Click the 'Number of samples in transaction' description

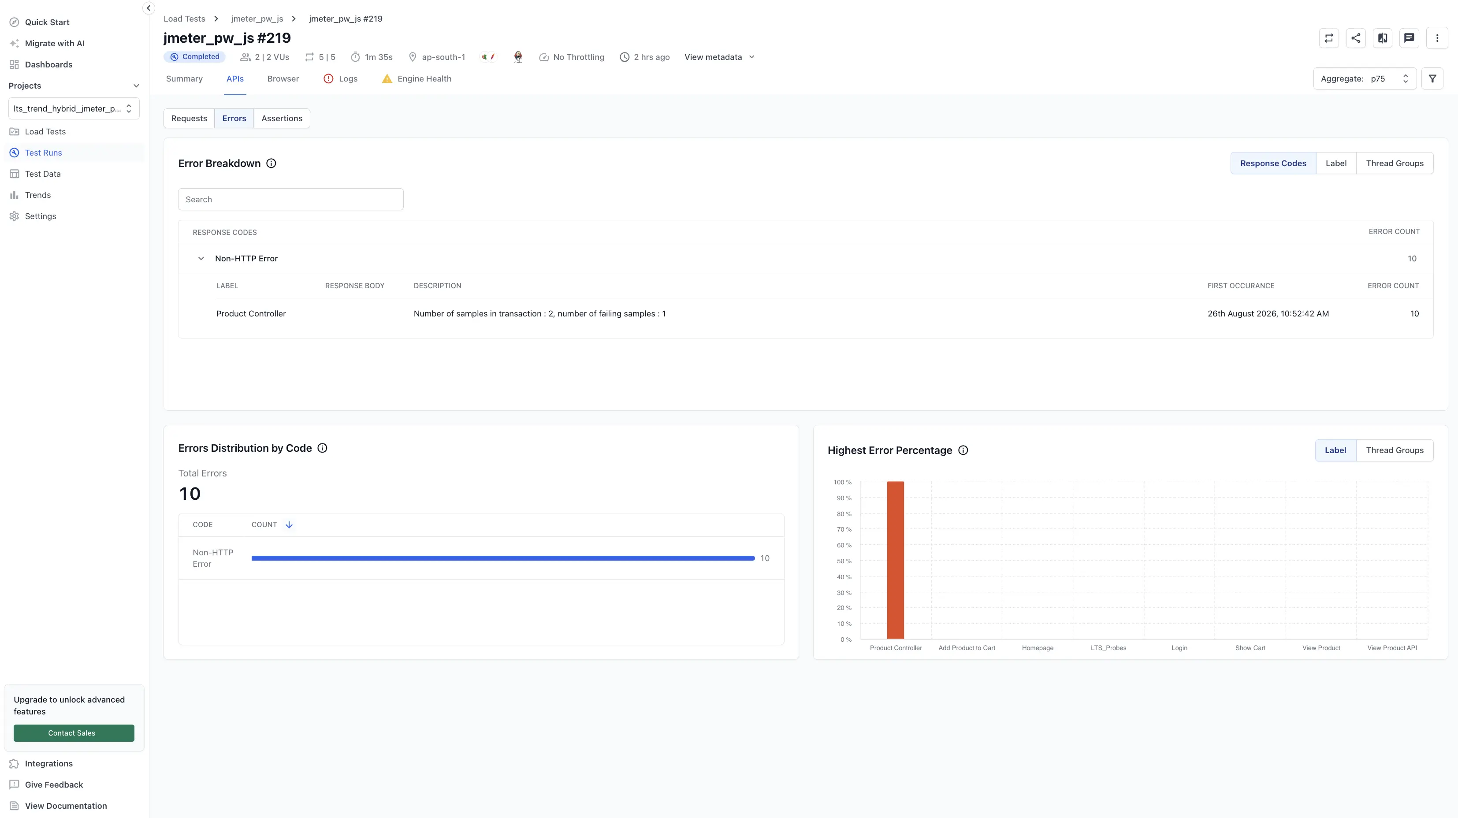539,314
